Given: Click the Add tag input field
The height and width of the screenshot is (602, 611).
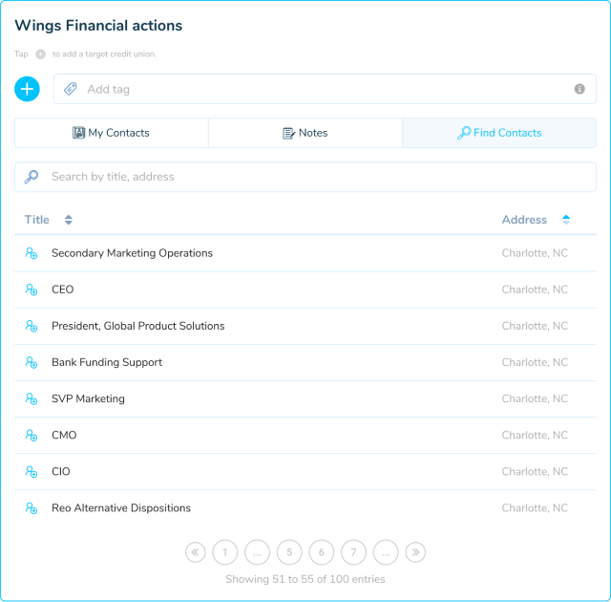Looking at the screenshot, I should point(325,89).
